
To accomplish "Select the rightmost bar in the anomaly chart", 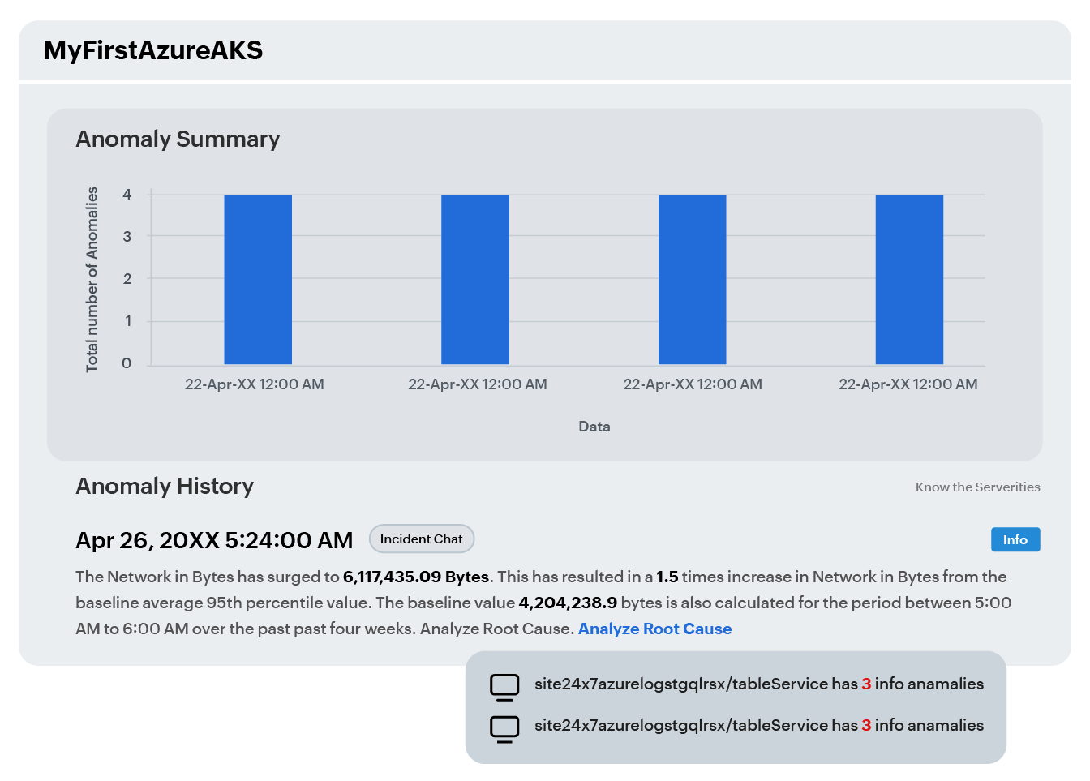I will pyautogui.click(x=909, y=280).
